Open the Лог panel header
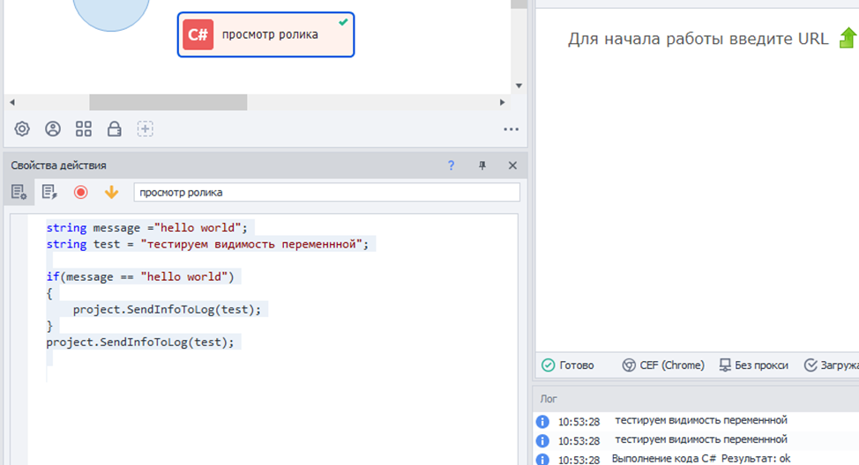This screenshot has height=465, width=859. [x=696, y=399]
